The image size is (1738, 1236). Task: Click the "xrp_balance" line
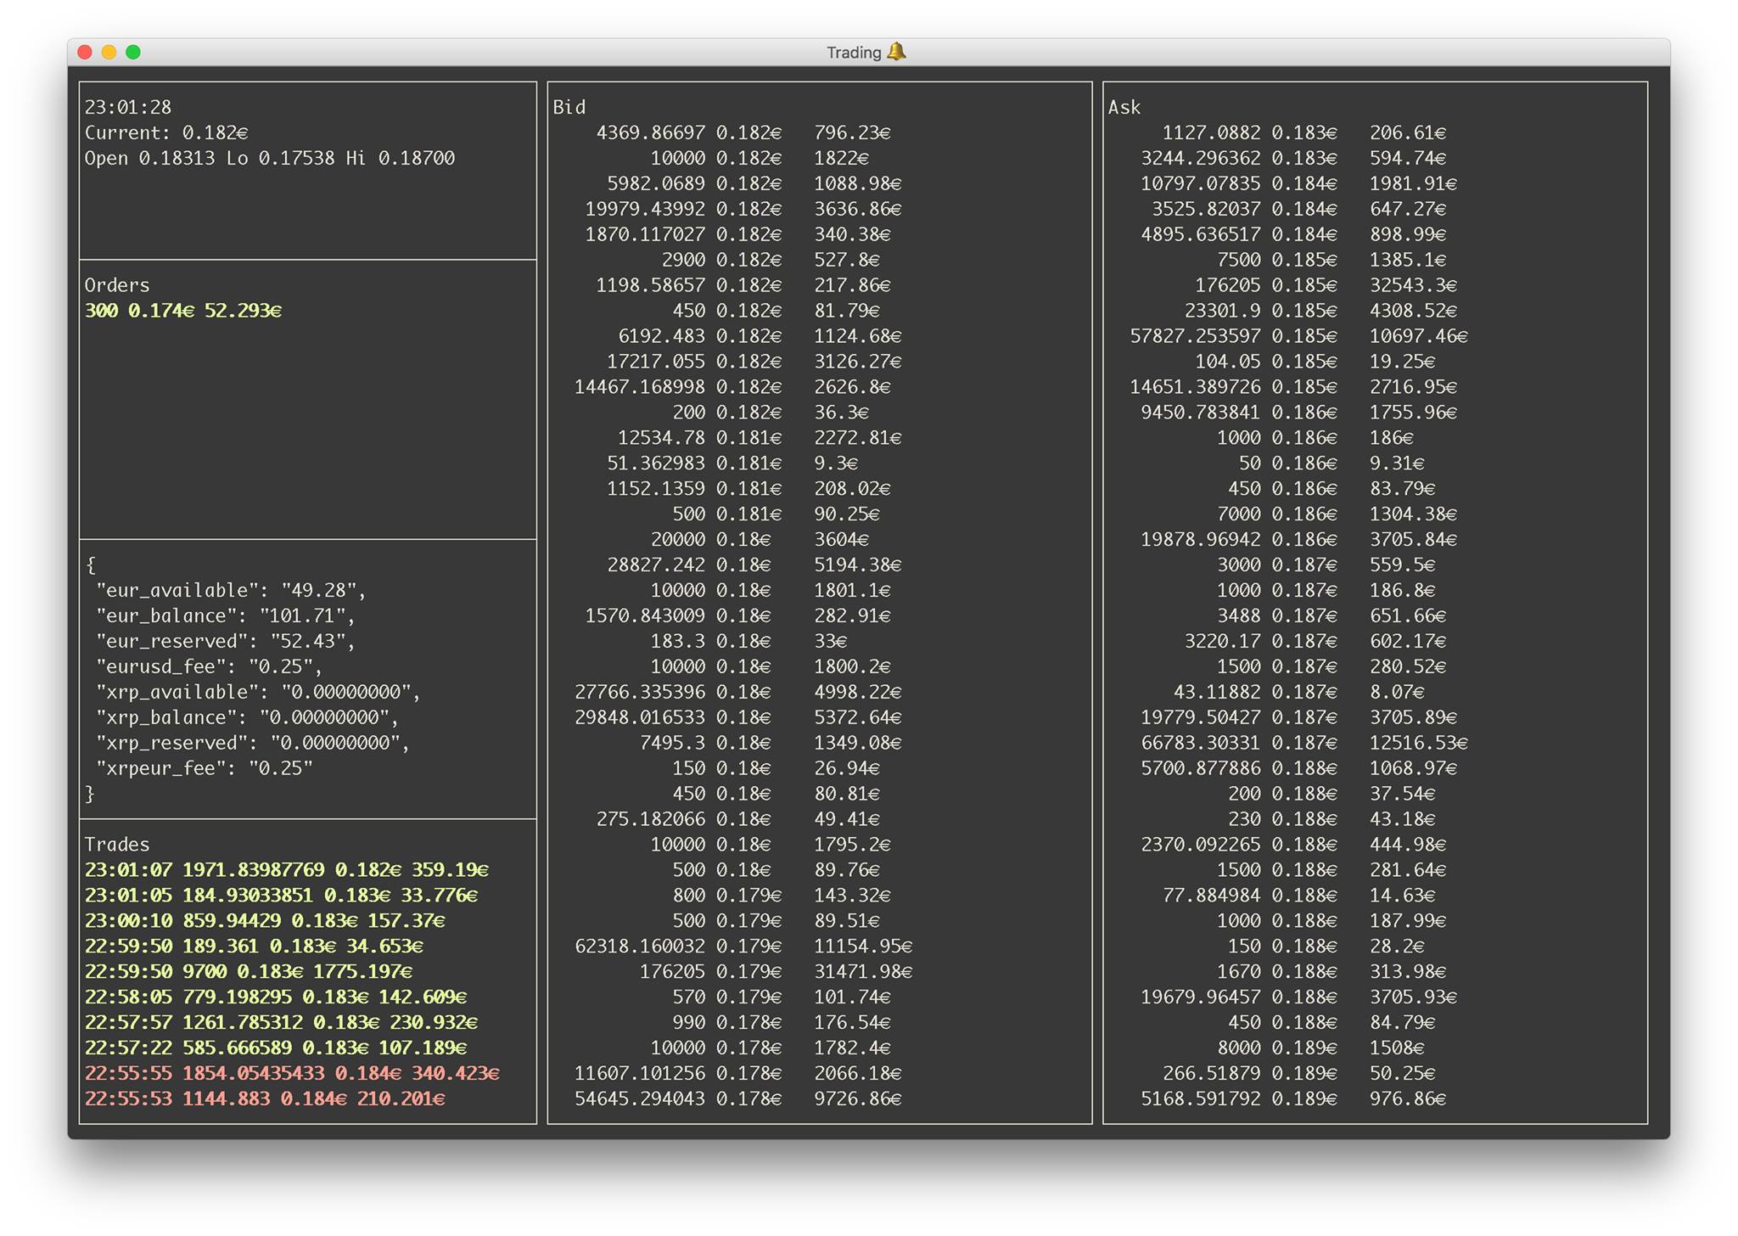click(247, 717)
